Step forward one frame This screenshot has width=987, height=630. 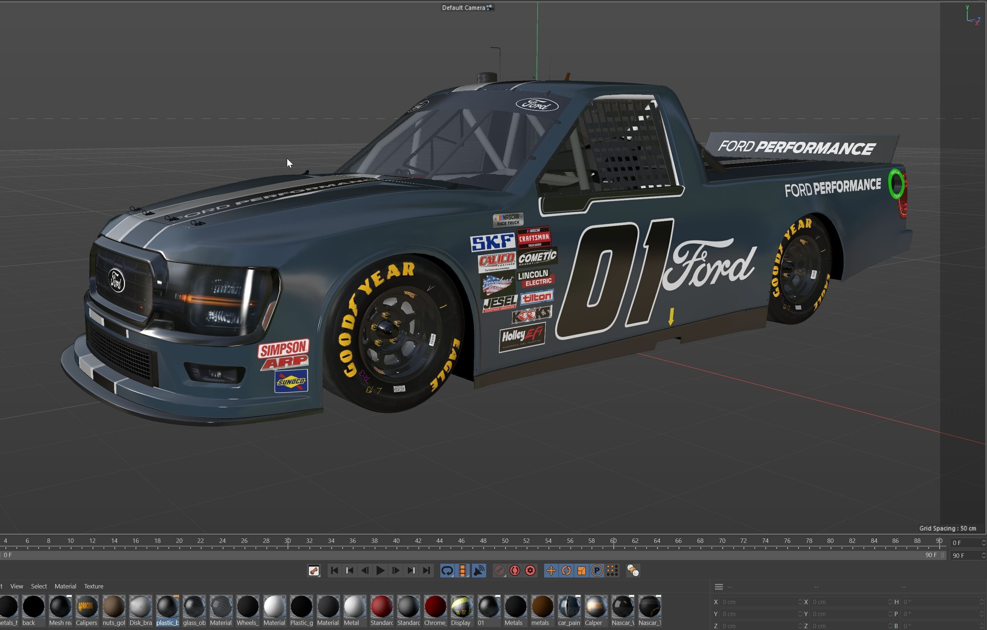coord(395,571)
